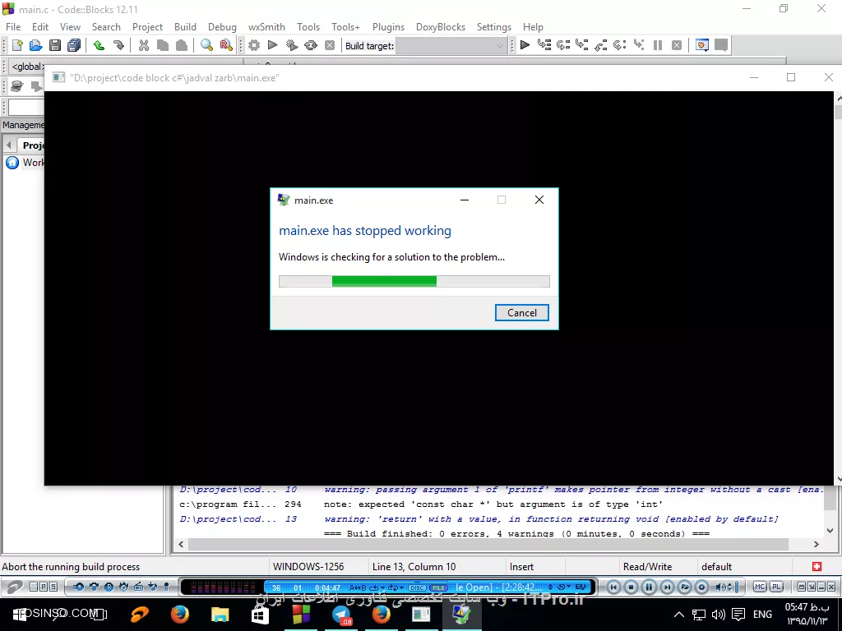Click the ENG language indicator
Viewport: 842px width, 631px height.
pyautogui.click(x=762, y=615)
